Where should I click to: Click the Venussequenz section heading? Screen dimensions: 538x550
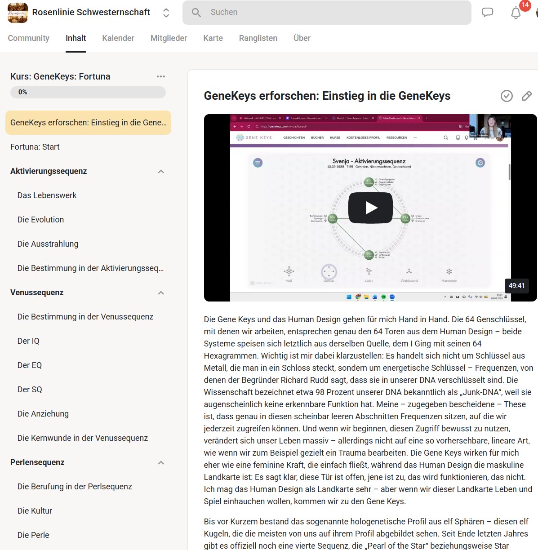point(37,293)
